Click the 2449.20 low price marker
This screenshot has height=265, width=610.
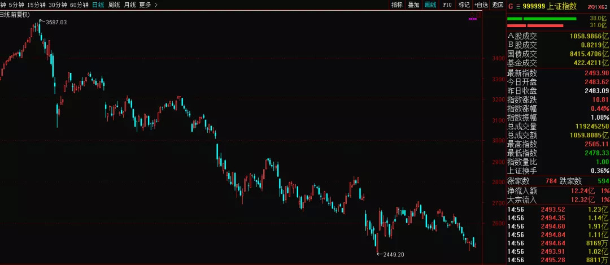tap(391, 254)
